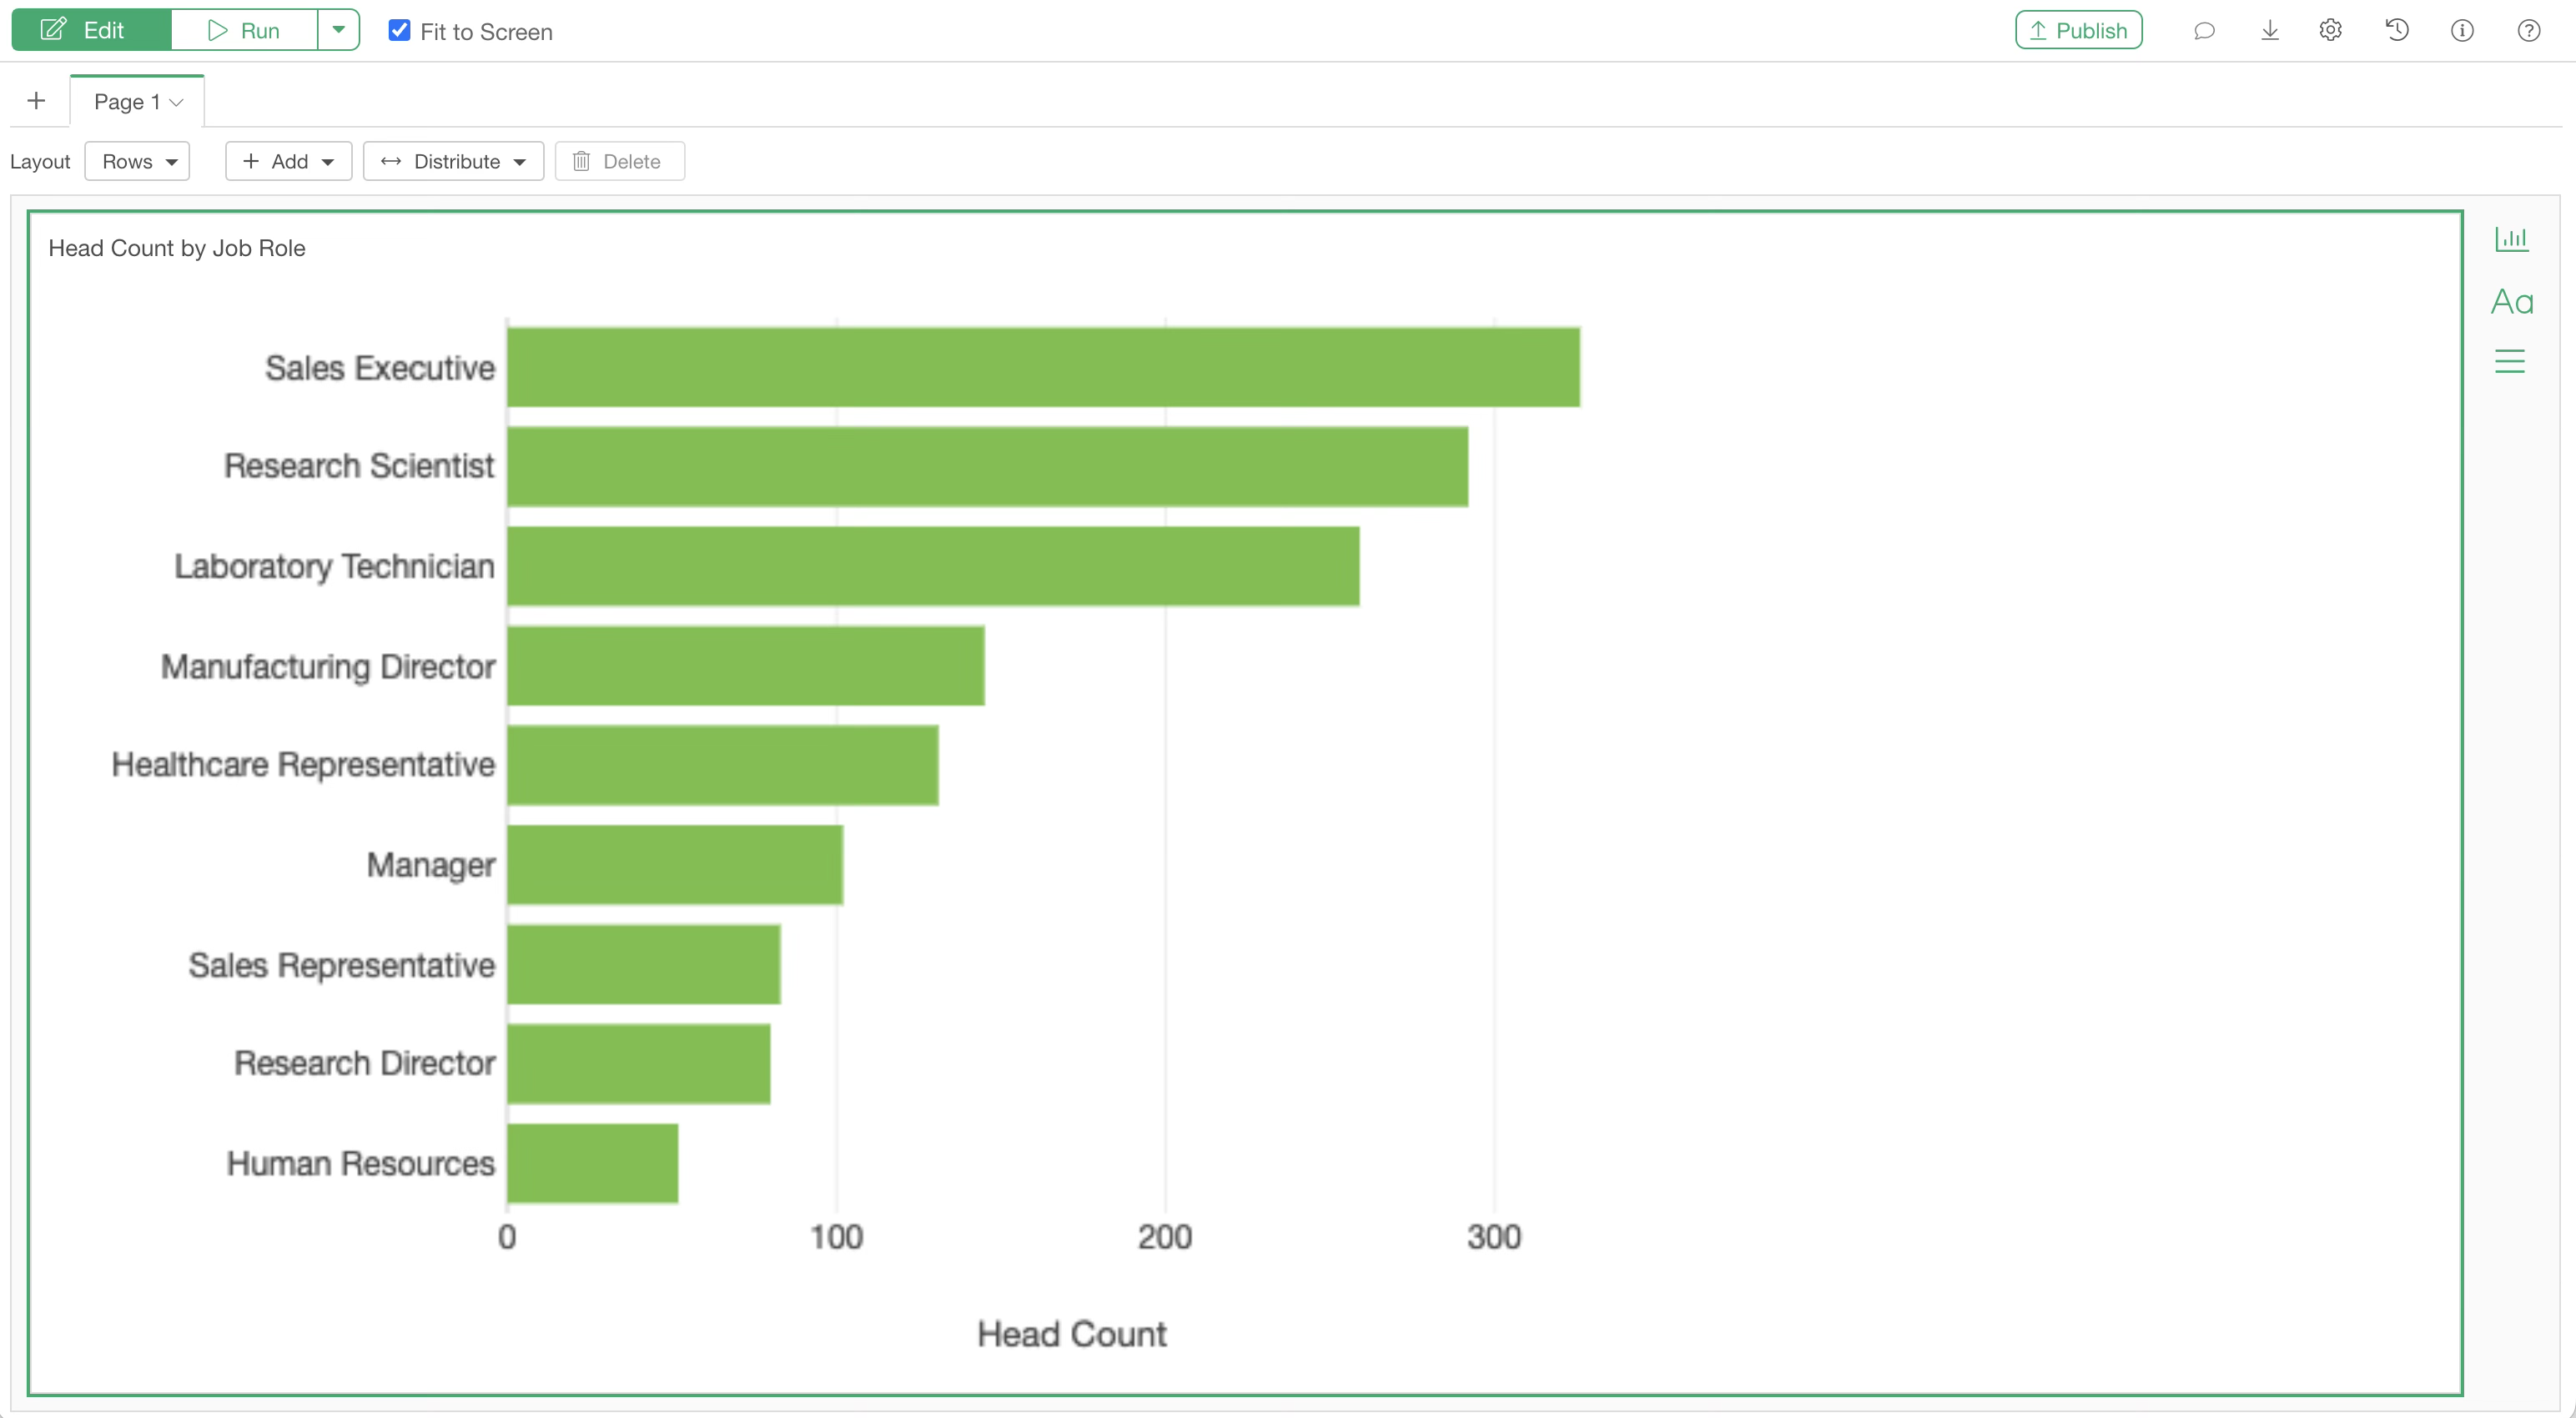Open the Rows layout dropdown
2576x1418 pixels.
[x=138, y=161]
